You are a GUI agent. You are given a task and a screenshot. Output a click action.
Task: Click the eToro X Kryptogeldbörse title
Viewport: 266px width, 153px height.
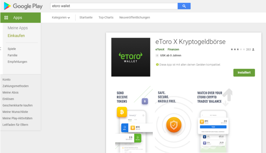click(190, 42)
